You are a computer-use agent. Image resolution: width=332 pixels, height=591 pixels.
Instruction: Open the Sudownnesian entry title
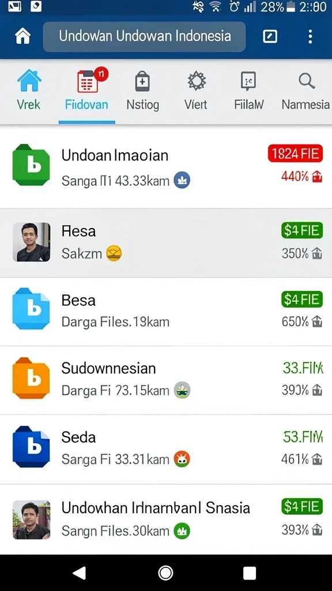(x=108, y=368)
